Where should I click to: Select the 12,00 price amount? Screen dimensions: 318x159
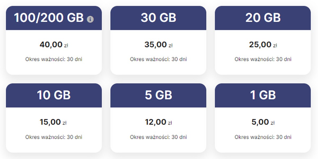[x=155, y=122]
